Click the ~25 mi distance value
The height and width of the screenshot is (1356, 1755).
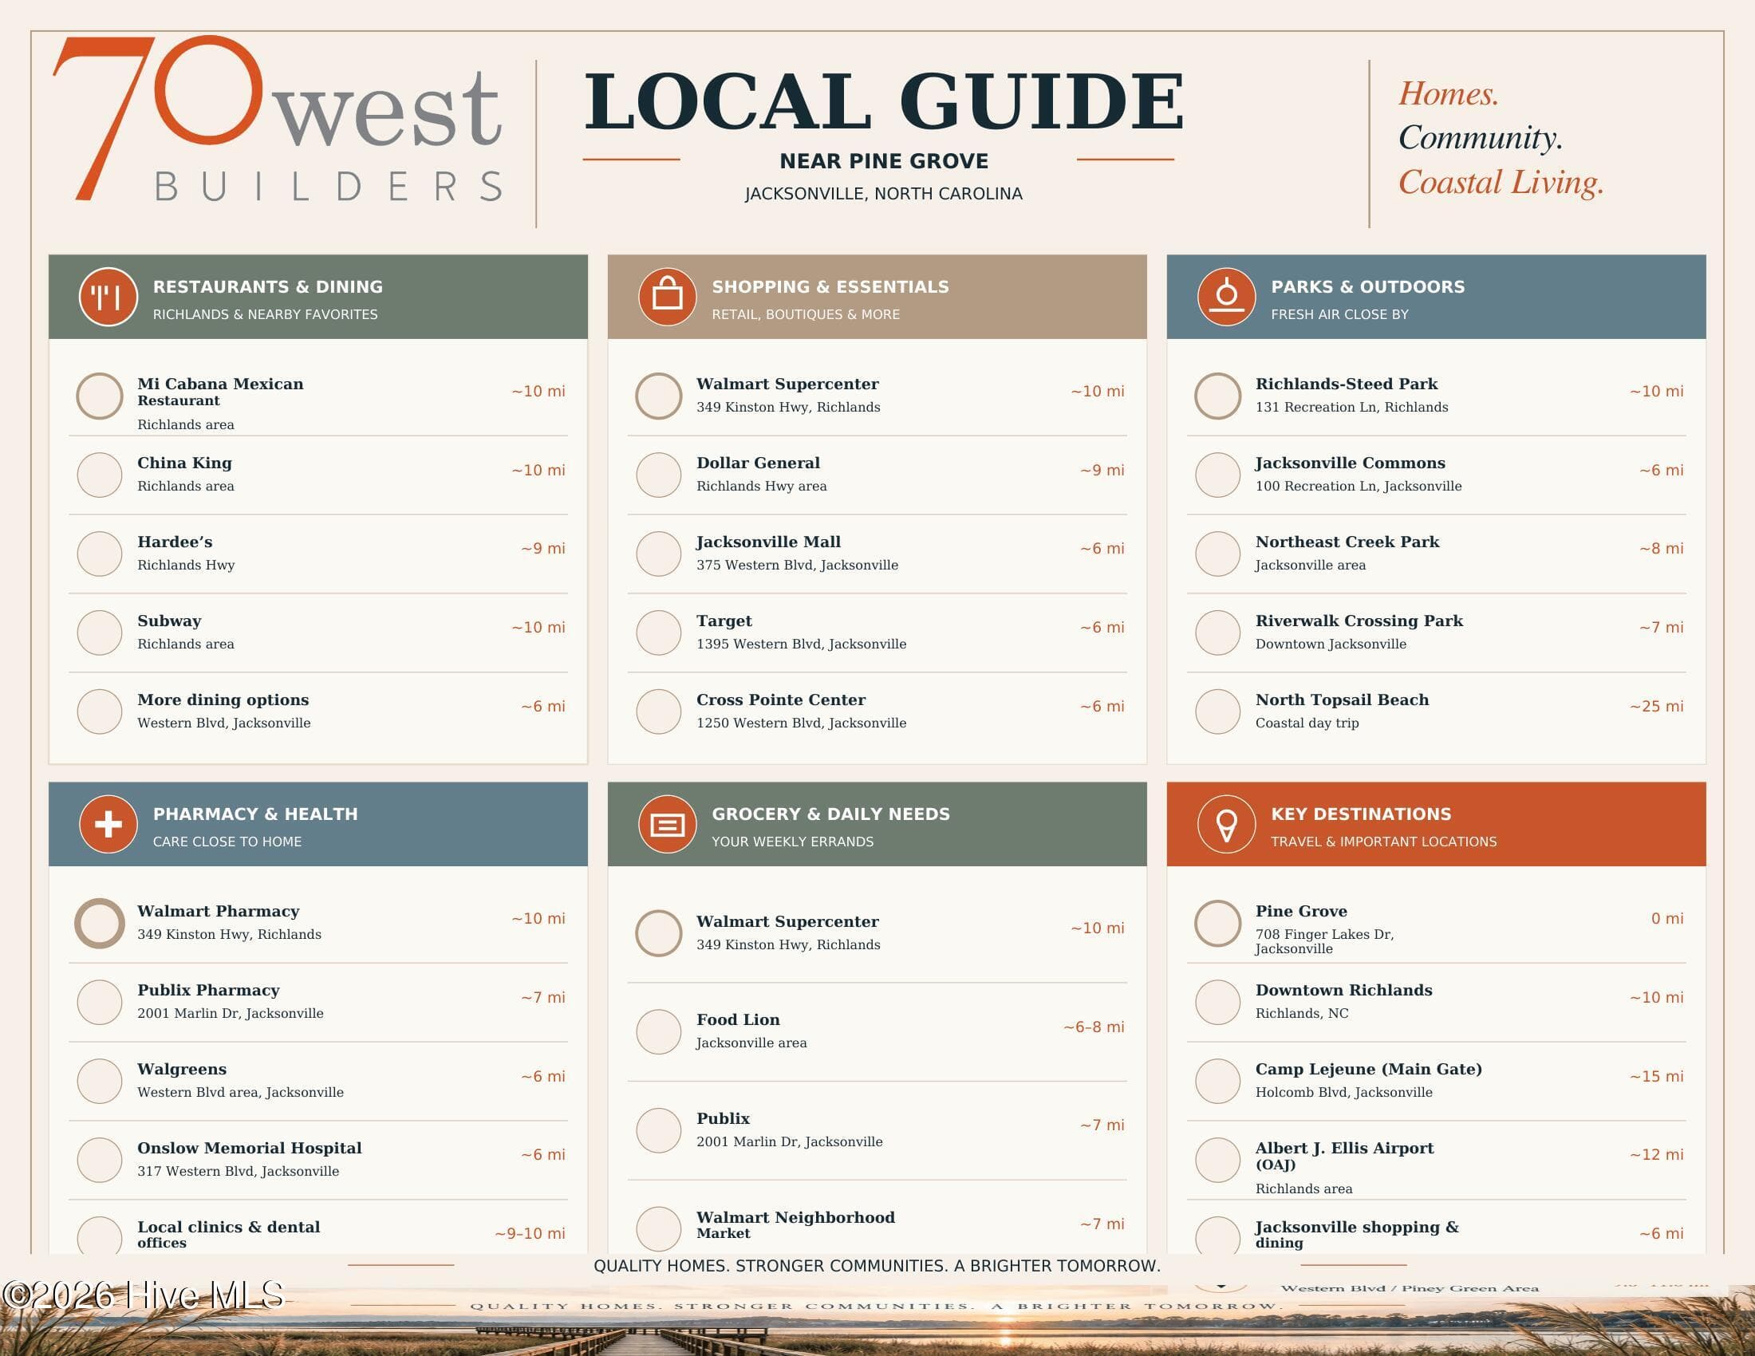(x=1655, y=706)
